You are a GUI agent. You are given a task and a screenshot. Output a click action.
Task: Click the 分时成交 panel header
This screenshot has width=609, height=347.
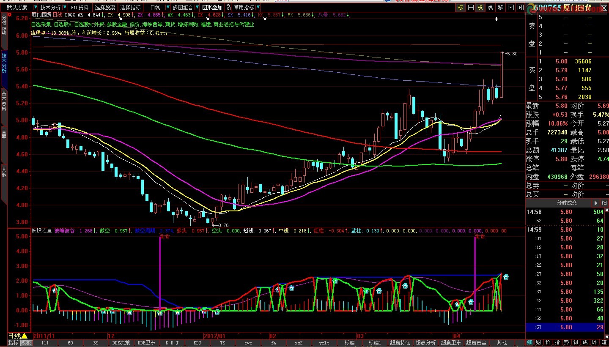567,203
